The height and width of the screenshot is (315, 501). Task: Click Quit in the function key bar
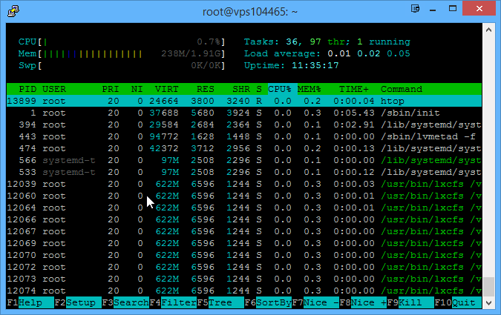point(465,303)
